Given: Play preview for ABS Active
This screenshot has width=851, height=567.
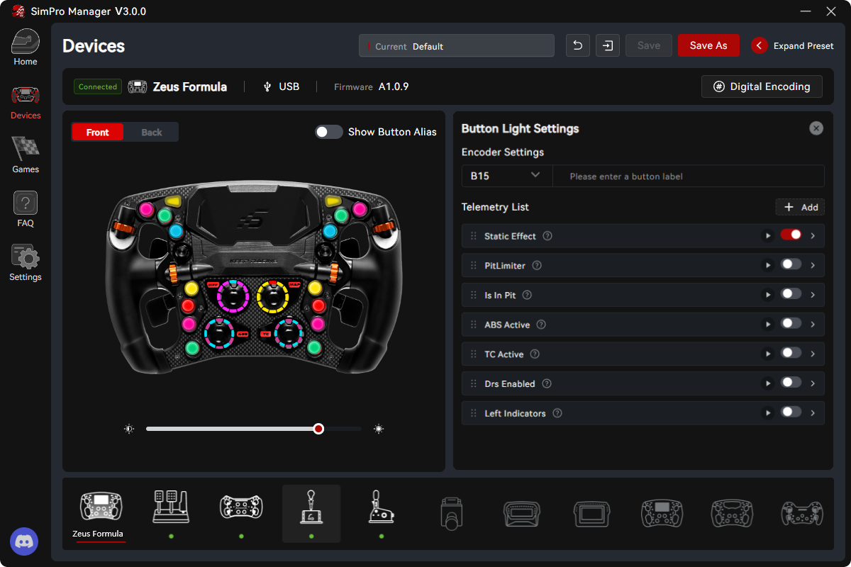Looking at the screenshot, I should [x=767, y=325].
